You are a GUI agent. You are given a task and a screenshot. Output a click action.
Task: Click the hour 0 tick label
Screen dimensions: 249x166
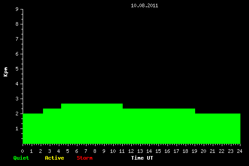22,151
